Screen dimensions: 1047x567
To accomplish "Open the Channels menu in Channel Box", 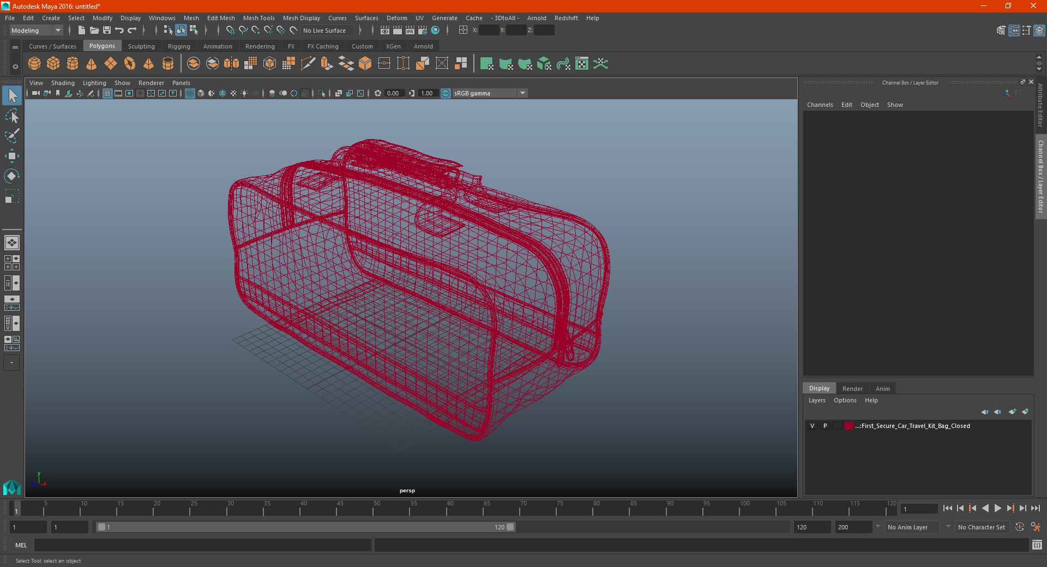I will click(820, 105).
